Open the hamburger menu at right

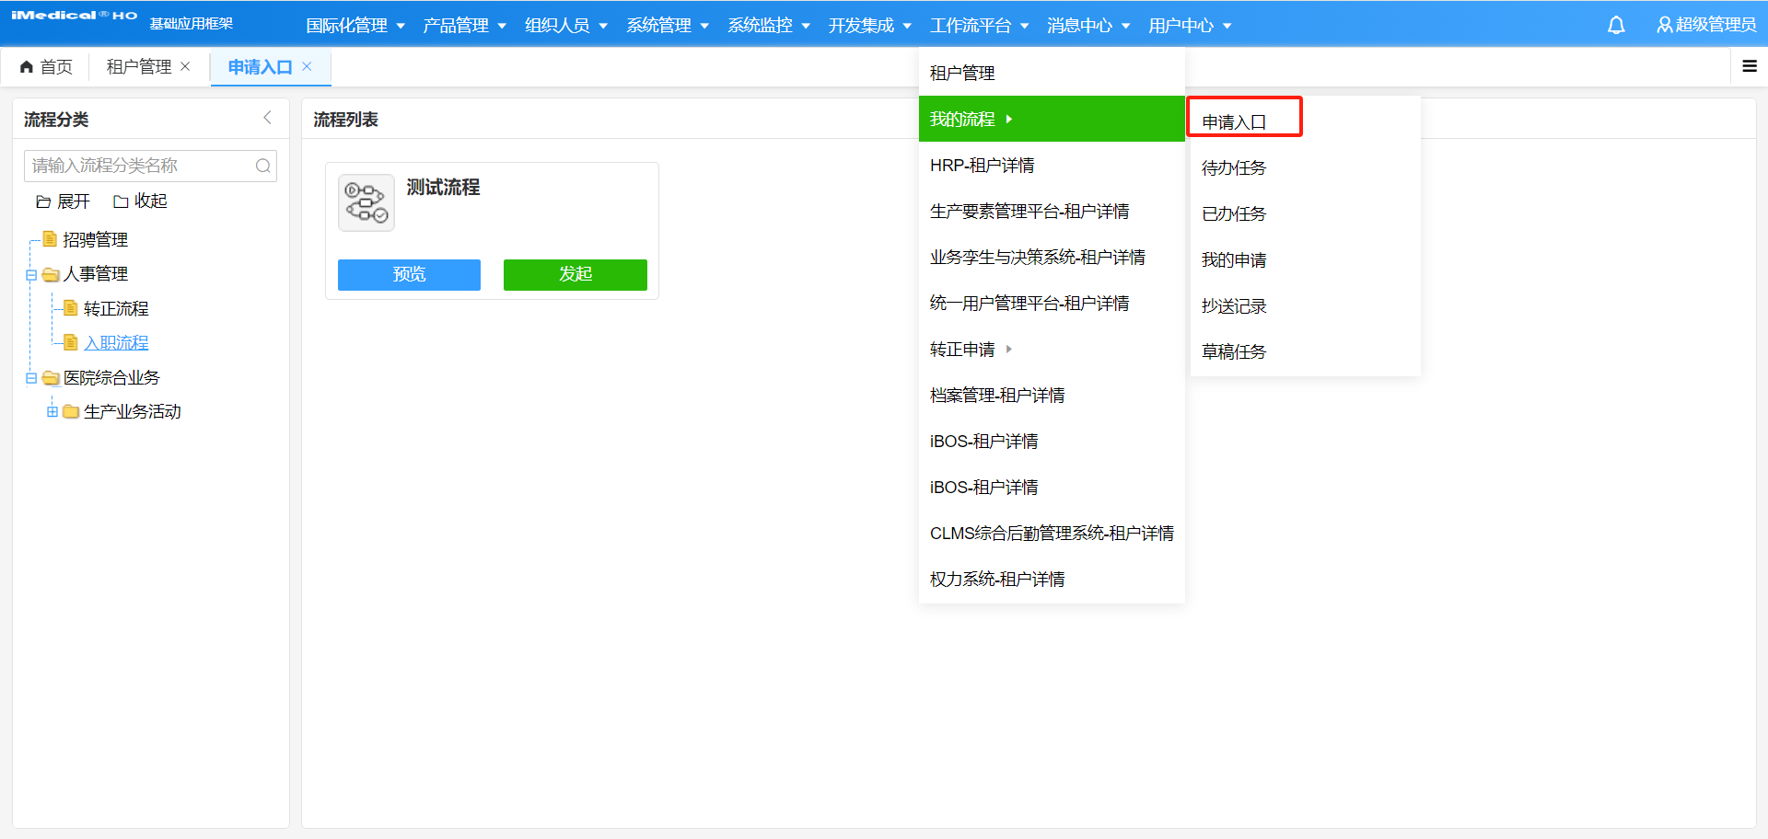tap(1749, 66)
